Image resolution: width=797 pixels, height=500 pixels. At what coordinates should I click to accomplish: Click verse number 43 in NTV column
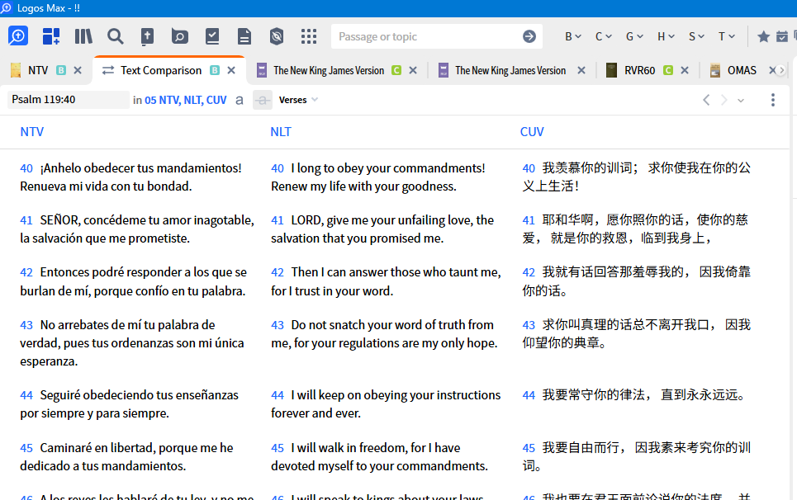click(x=26, y=325)
